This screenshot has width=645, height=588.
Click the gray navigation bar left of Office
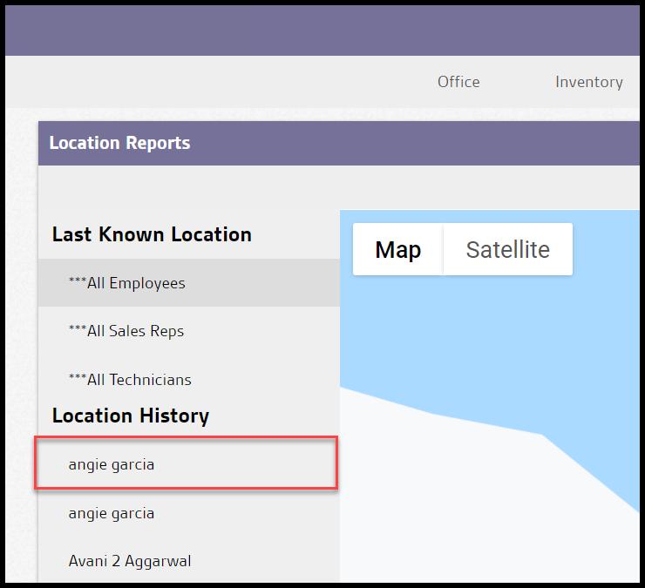218,82
